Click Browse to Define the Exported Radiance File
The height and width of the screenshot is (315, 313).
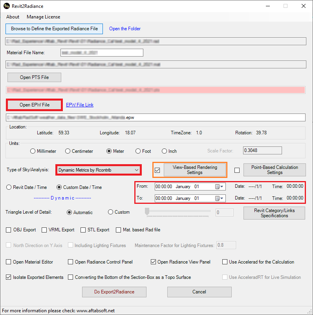coord(54,29)
